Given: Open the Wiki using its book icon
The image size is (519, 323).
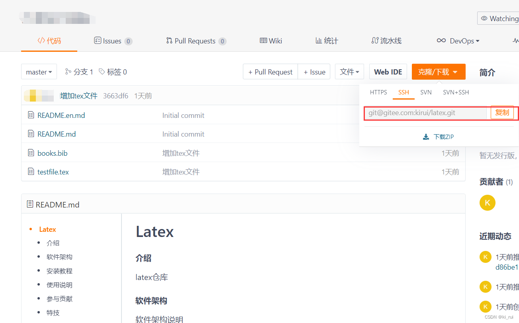Looking at the screenshot, I should (x=262, y=41).
